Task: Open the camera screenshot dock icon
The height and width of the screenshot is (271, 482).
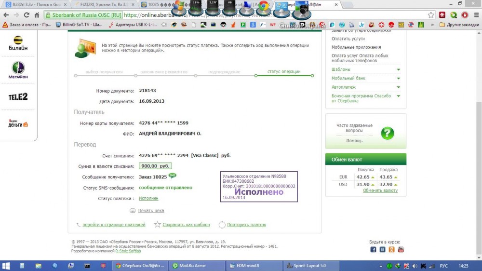Action: tap(302, 10)
